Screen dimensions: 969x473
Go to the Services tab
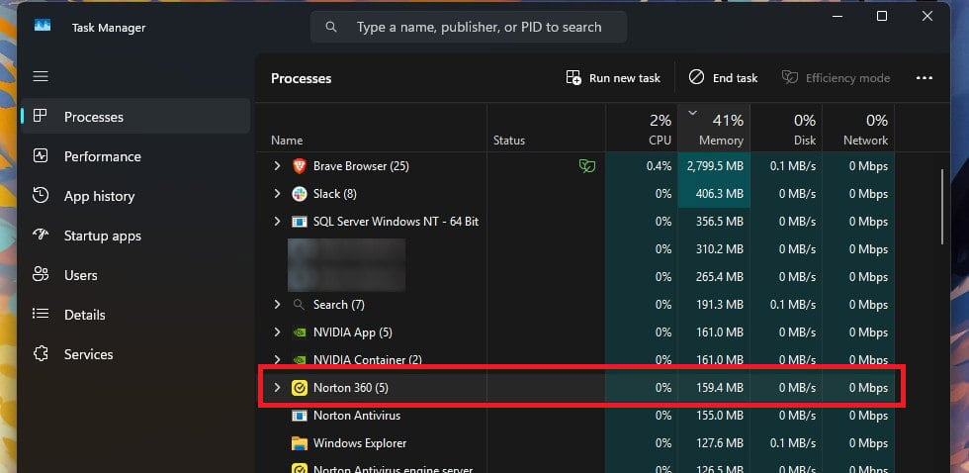pyautogui.click(x=136, y=354)
